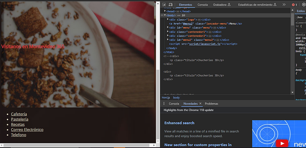Open the script/javascript.js source link
The image size is (306, 148).
pos(205,44)
